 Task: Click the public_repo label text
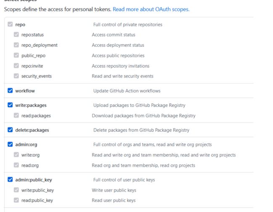click(x=34, y=56)
